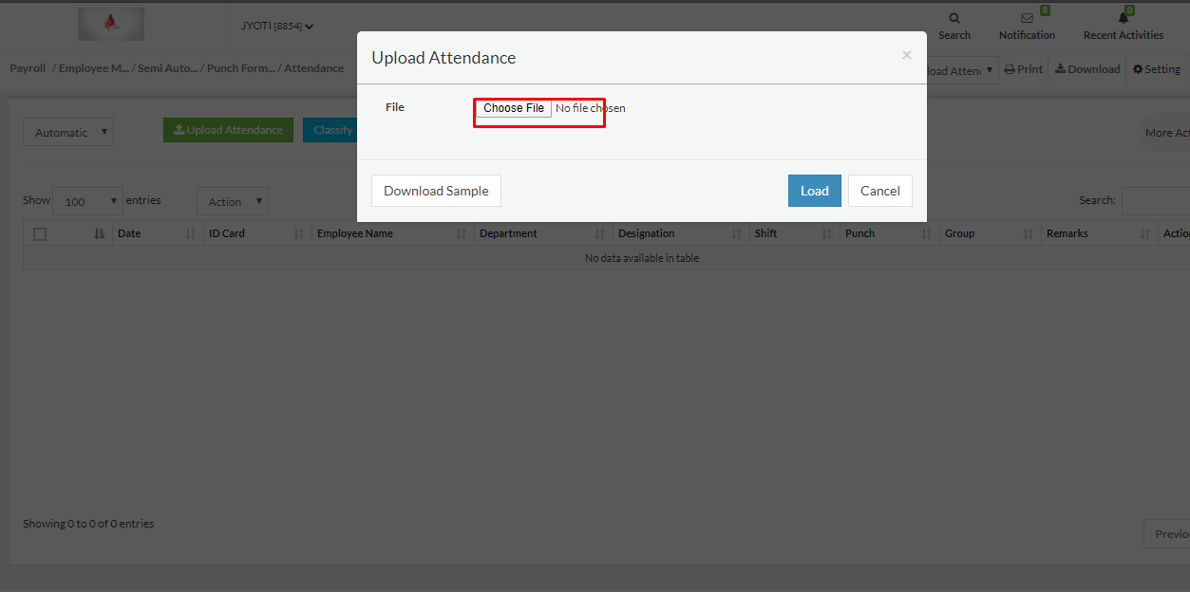Click the Print toolbar button
1190x592 pixels.
point(1024,69)
